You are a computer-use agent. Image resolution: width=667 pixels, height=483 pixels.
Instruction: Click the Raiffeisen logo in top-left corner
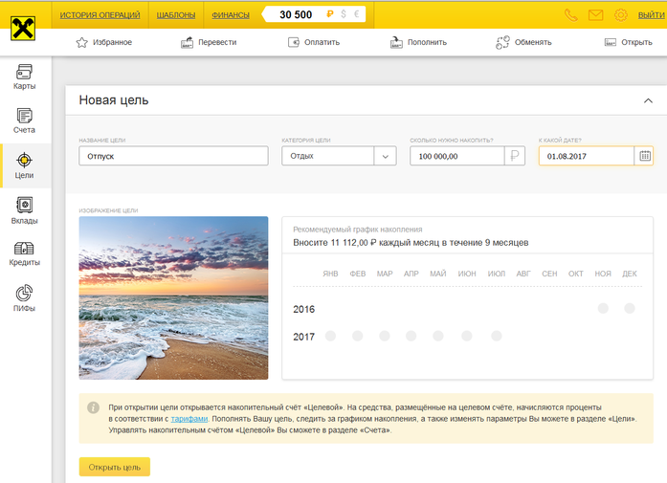click(x=26, y=29)
